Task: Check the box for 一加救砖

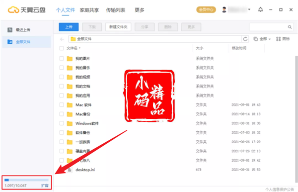Action: point(62,142)
